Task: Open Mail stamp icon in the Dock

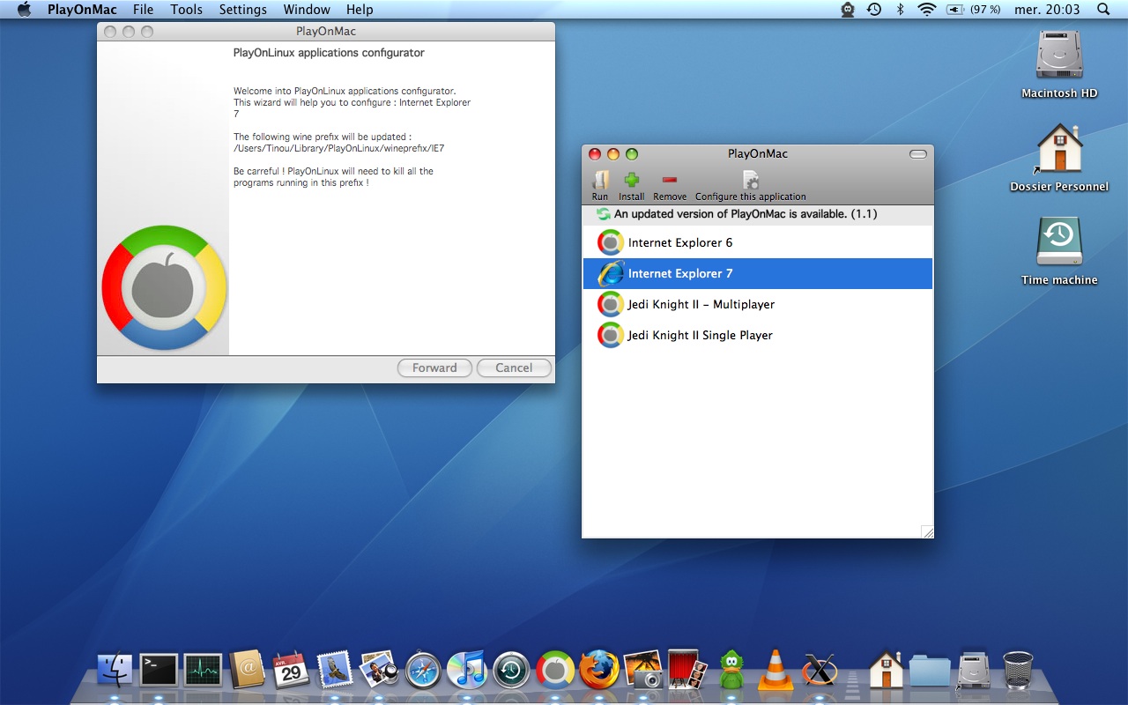Action: (335, 671)
